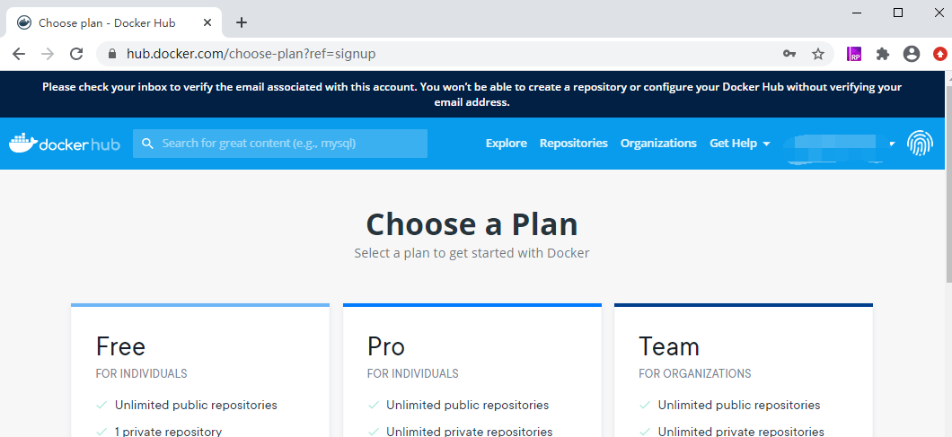
Task: Click the purple RP extension icon
Action: pyautogui.click(x=854, y=54)
